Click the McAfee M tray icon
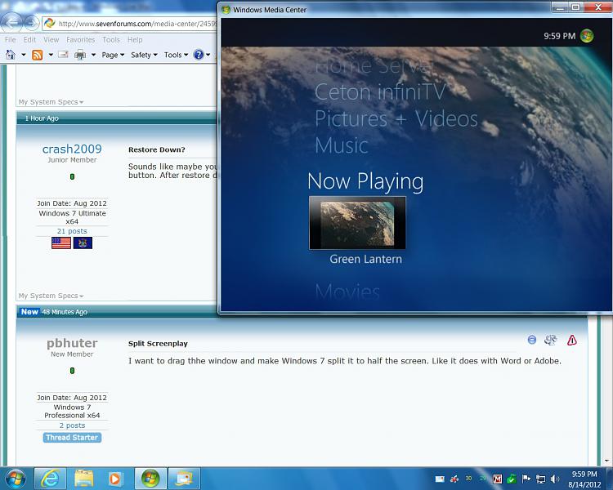The width and height of the screenshot is (613, 490). [497, 479]
